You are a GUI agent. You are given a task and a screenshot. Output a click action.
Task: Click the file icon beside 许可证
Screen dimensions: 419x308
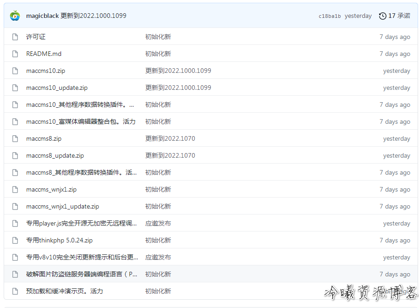(15, 37)
